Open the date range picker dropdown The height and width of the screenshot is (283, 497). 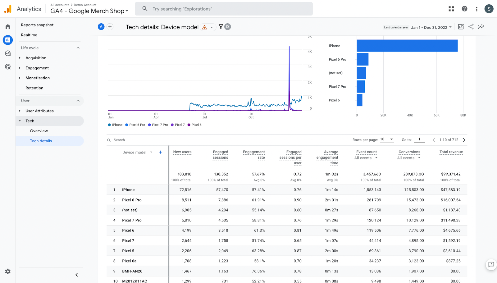[431, 27]
